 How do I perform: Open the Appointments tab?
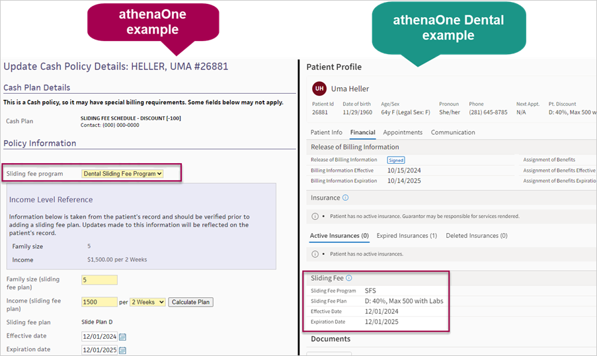coord(403,132)
